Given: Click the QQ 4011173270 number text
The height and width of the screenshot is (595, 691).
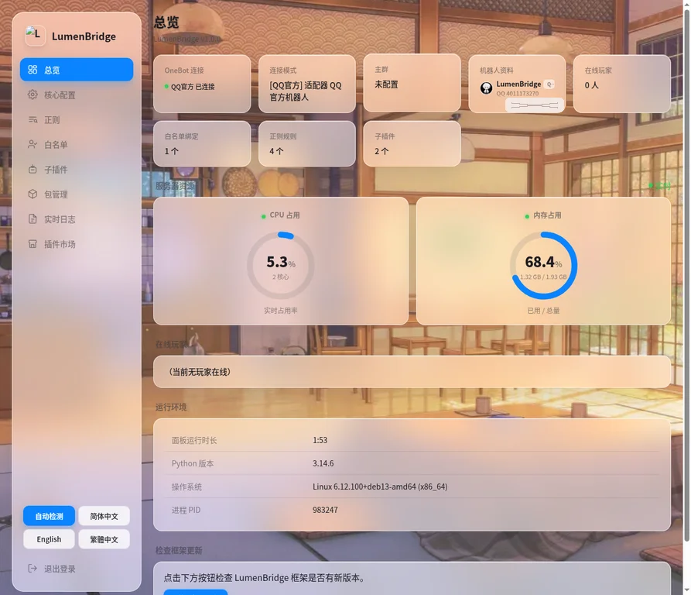Looking at the screenshot, I should coord(518,94).
